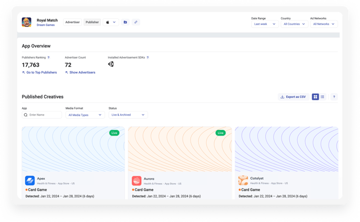Open the Date Range Last week dropdown
Image resolution: width=360 pixels, height=222 pixels.
point(265,24)
